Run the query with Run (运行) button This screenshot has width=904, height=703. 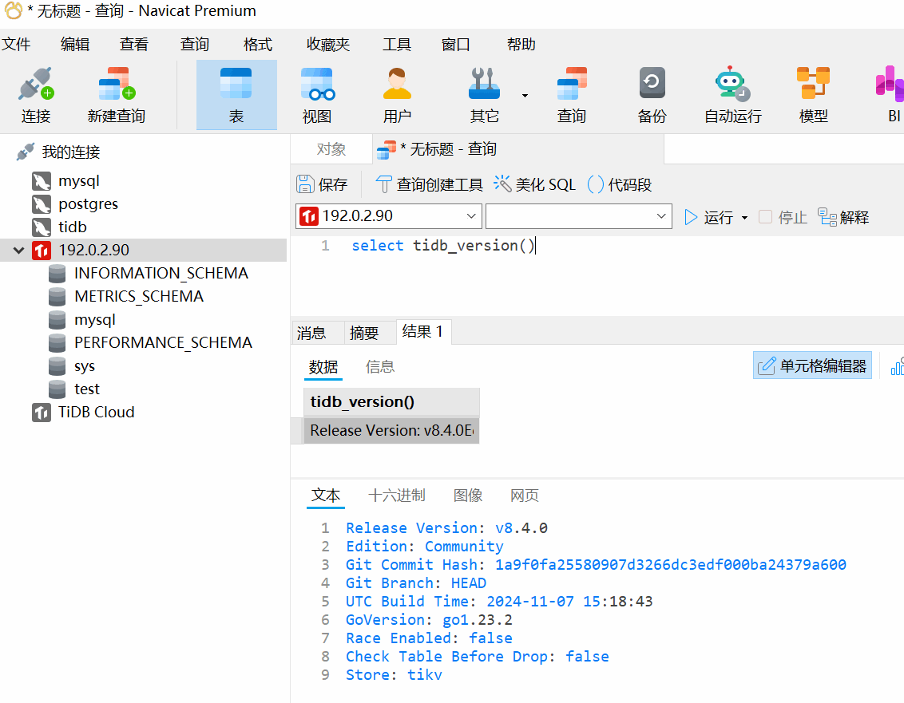pyautogui.click(x=708, y=217)
